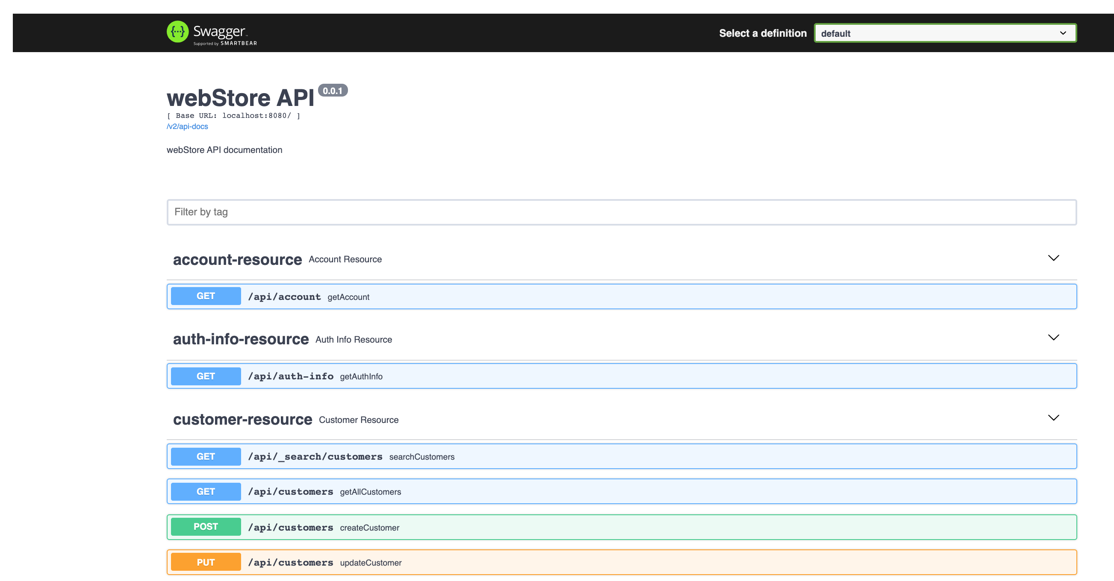Click the /api/account path text
Screen dimensions: 1114x581
click(x=284, y=297)
